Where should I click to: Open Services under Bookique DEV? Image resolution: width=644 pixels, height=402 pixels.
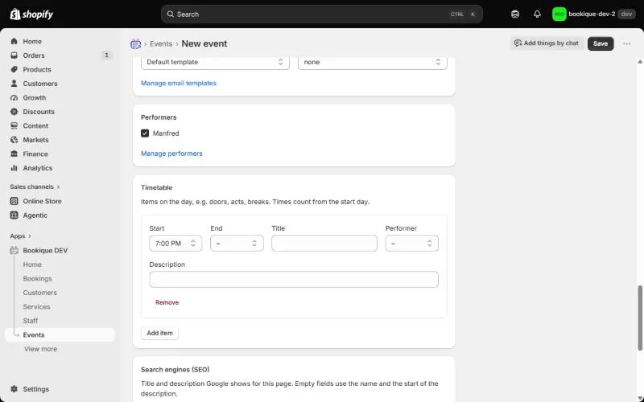tap(36, 307)
